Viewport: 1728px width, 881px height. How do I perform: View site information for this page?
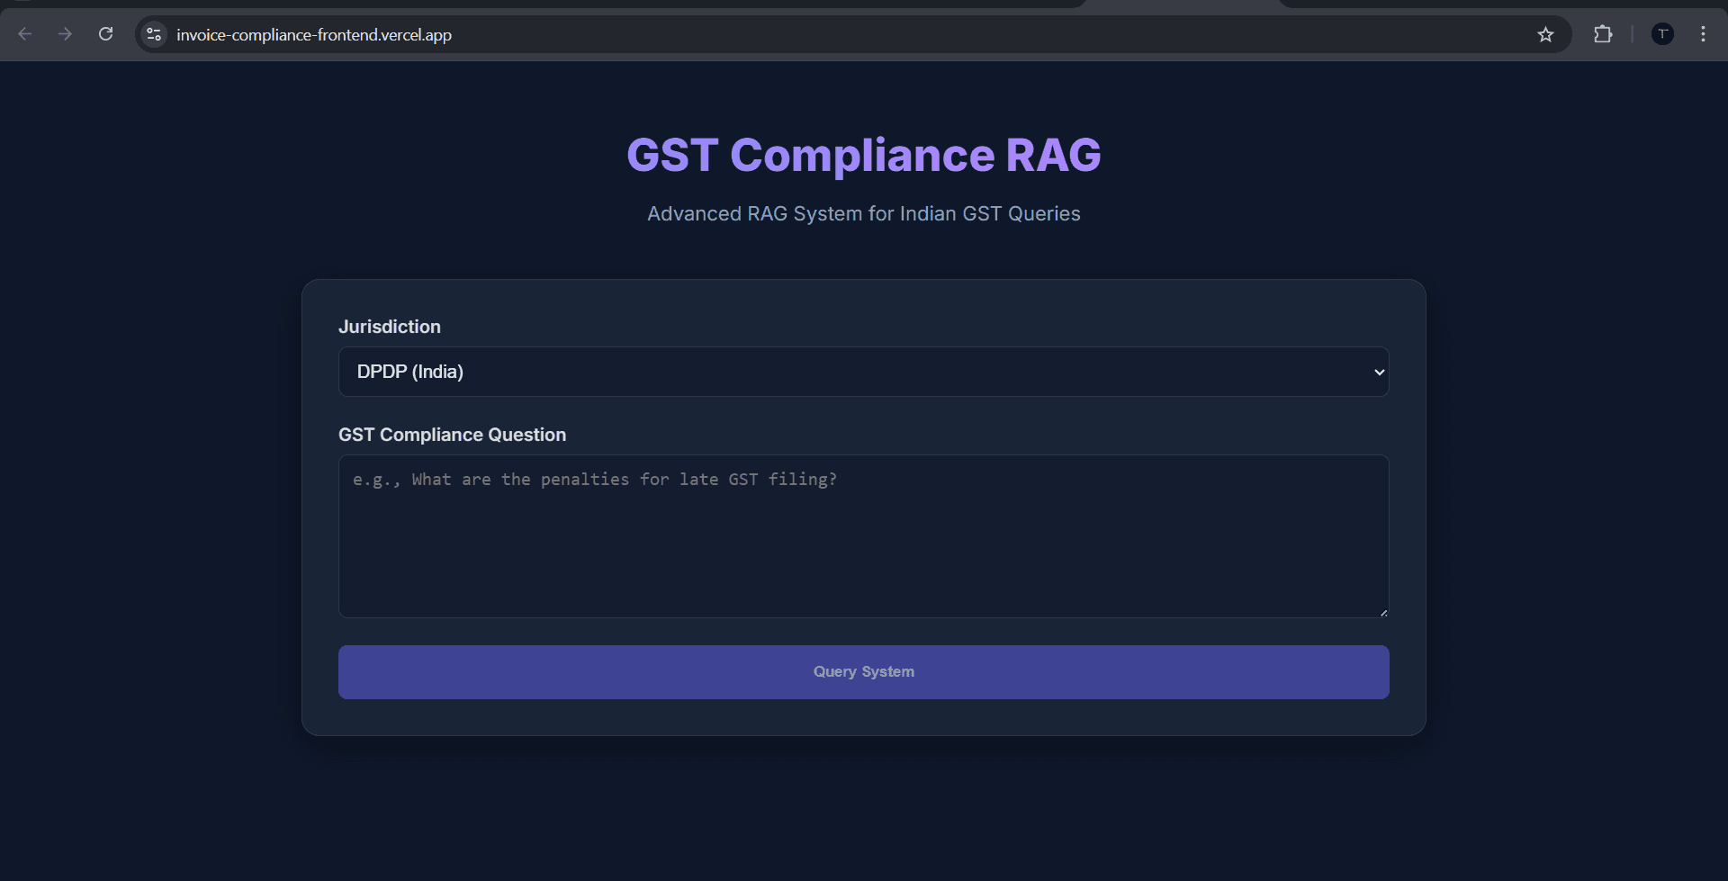(154, 34)
